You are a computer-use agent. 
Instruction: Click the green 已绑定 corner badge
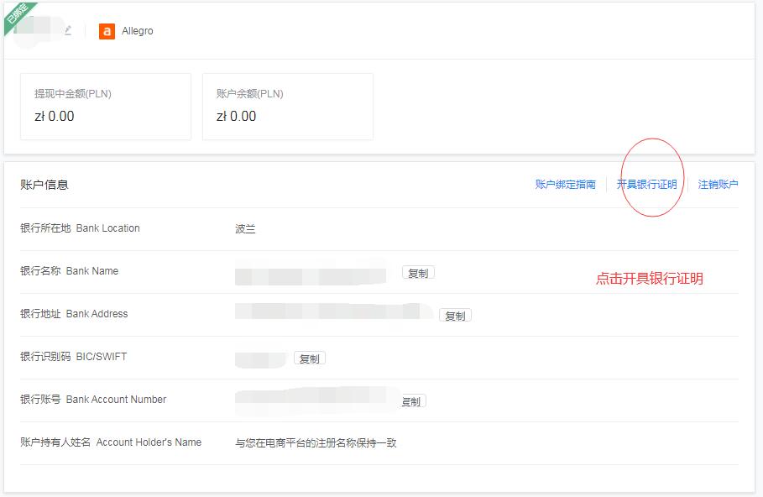coord(20,14)
